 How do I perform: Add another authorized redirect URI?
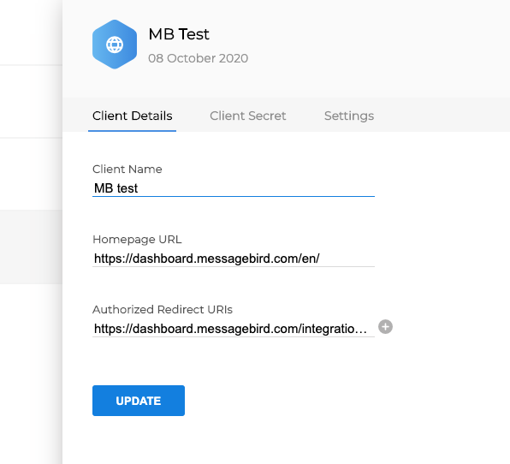coord(385,327)
